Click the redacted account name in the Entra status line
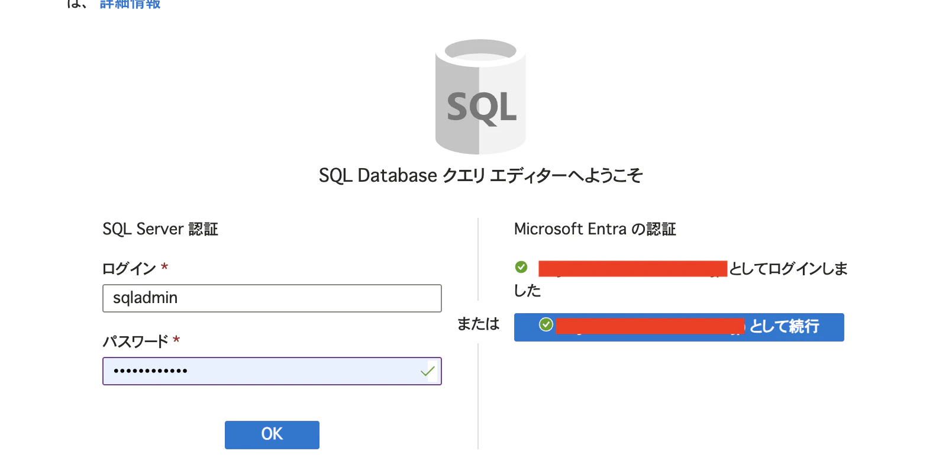This screenshot has width=936, height=470. tap(632, 268)
